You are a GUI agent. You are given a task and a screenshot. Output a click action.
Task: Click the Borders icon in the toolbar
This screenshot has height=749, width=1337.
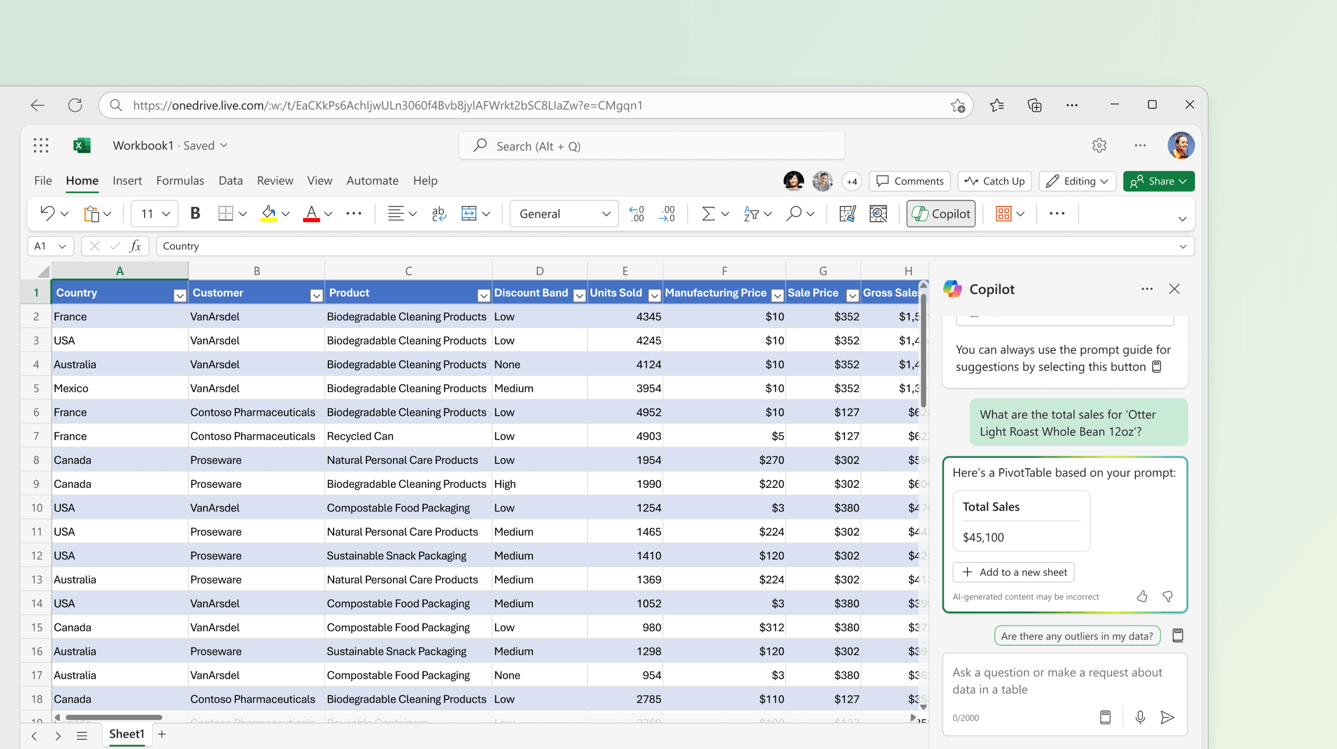coord(224,213)
